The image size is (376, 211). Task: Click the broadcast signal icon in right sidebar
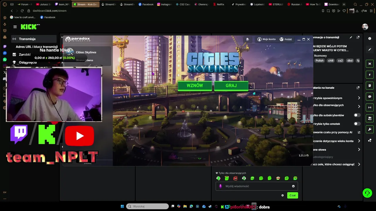click(x=370, y=108)
